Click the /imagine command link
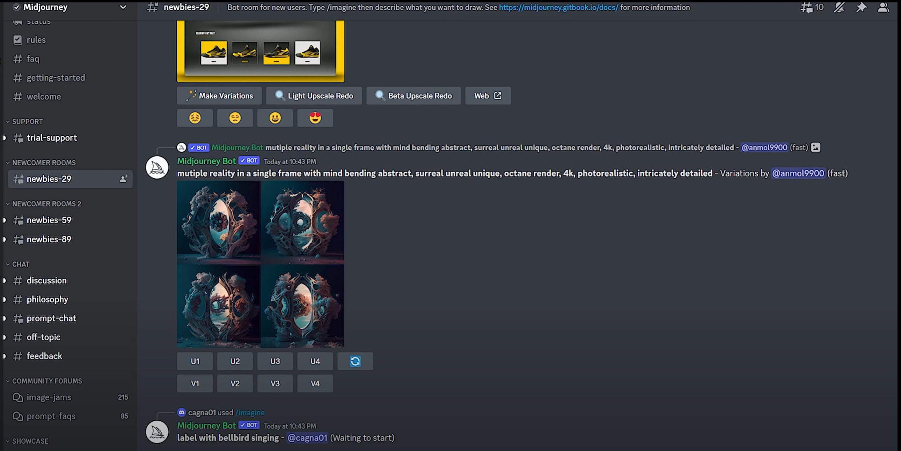Viewport: 901px width, 451px height. (x=250, y=413)
